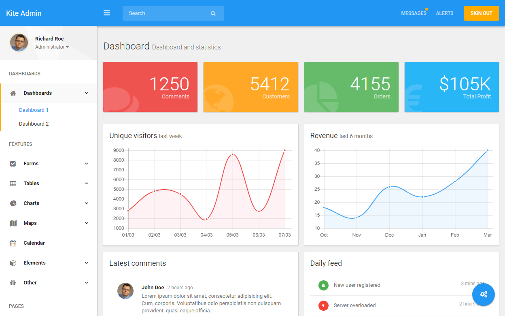Click the 'Latest comments' heading
Viewport: 505px width, 316px height.
[138, 263]
